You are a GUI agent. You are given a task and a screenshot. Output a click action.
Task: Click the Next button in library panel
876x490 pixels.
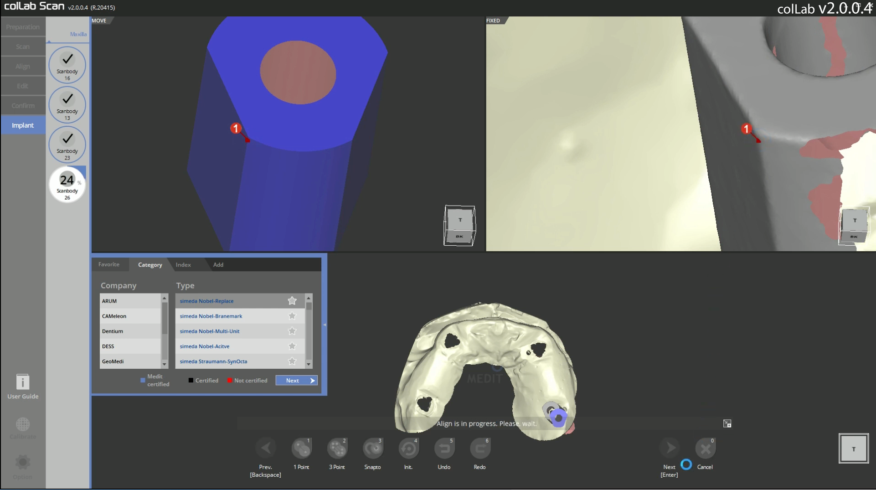[296, 380]
